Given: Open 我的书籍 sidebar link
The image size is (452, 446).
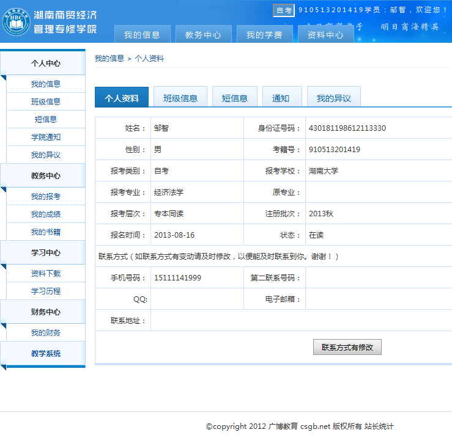Looking at the screenshot, I should 46,232.
